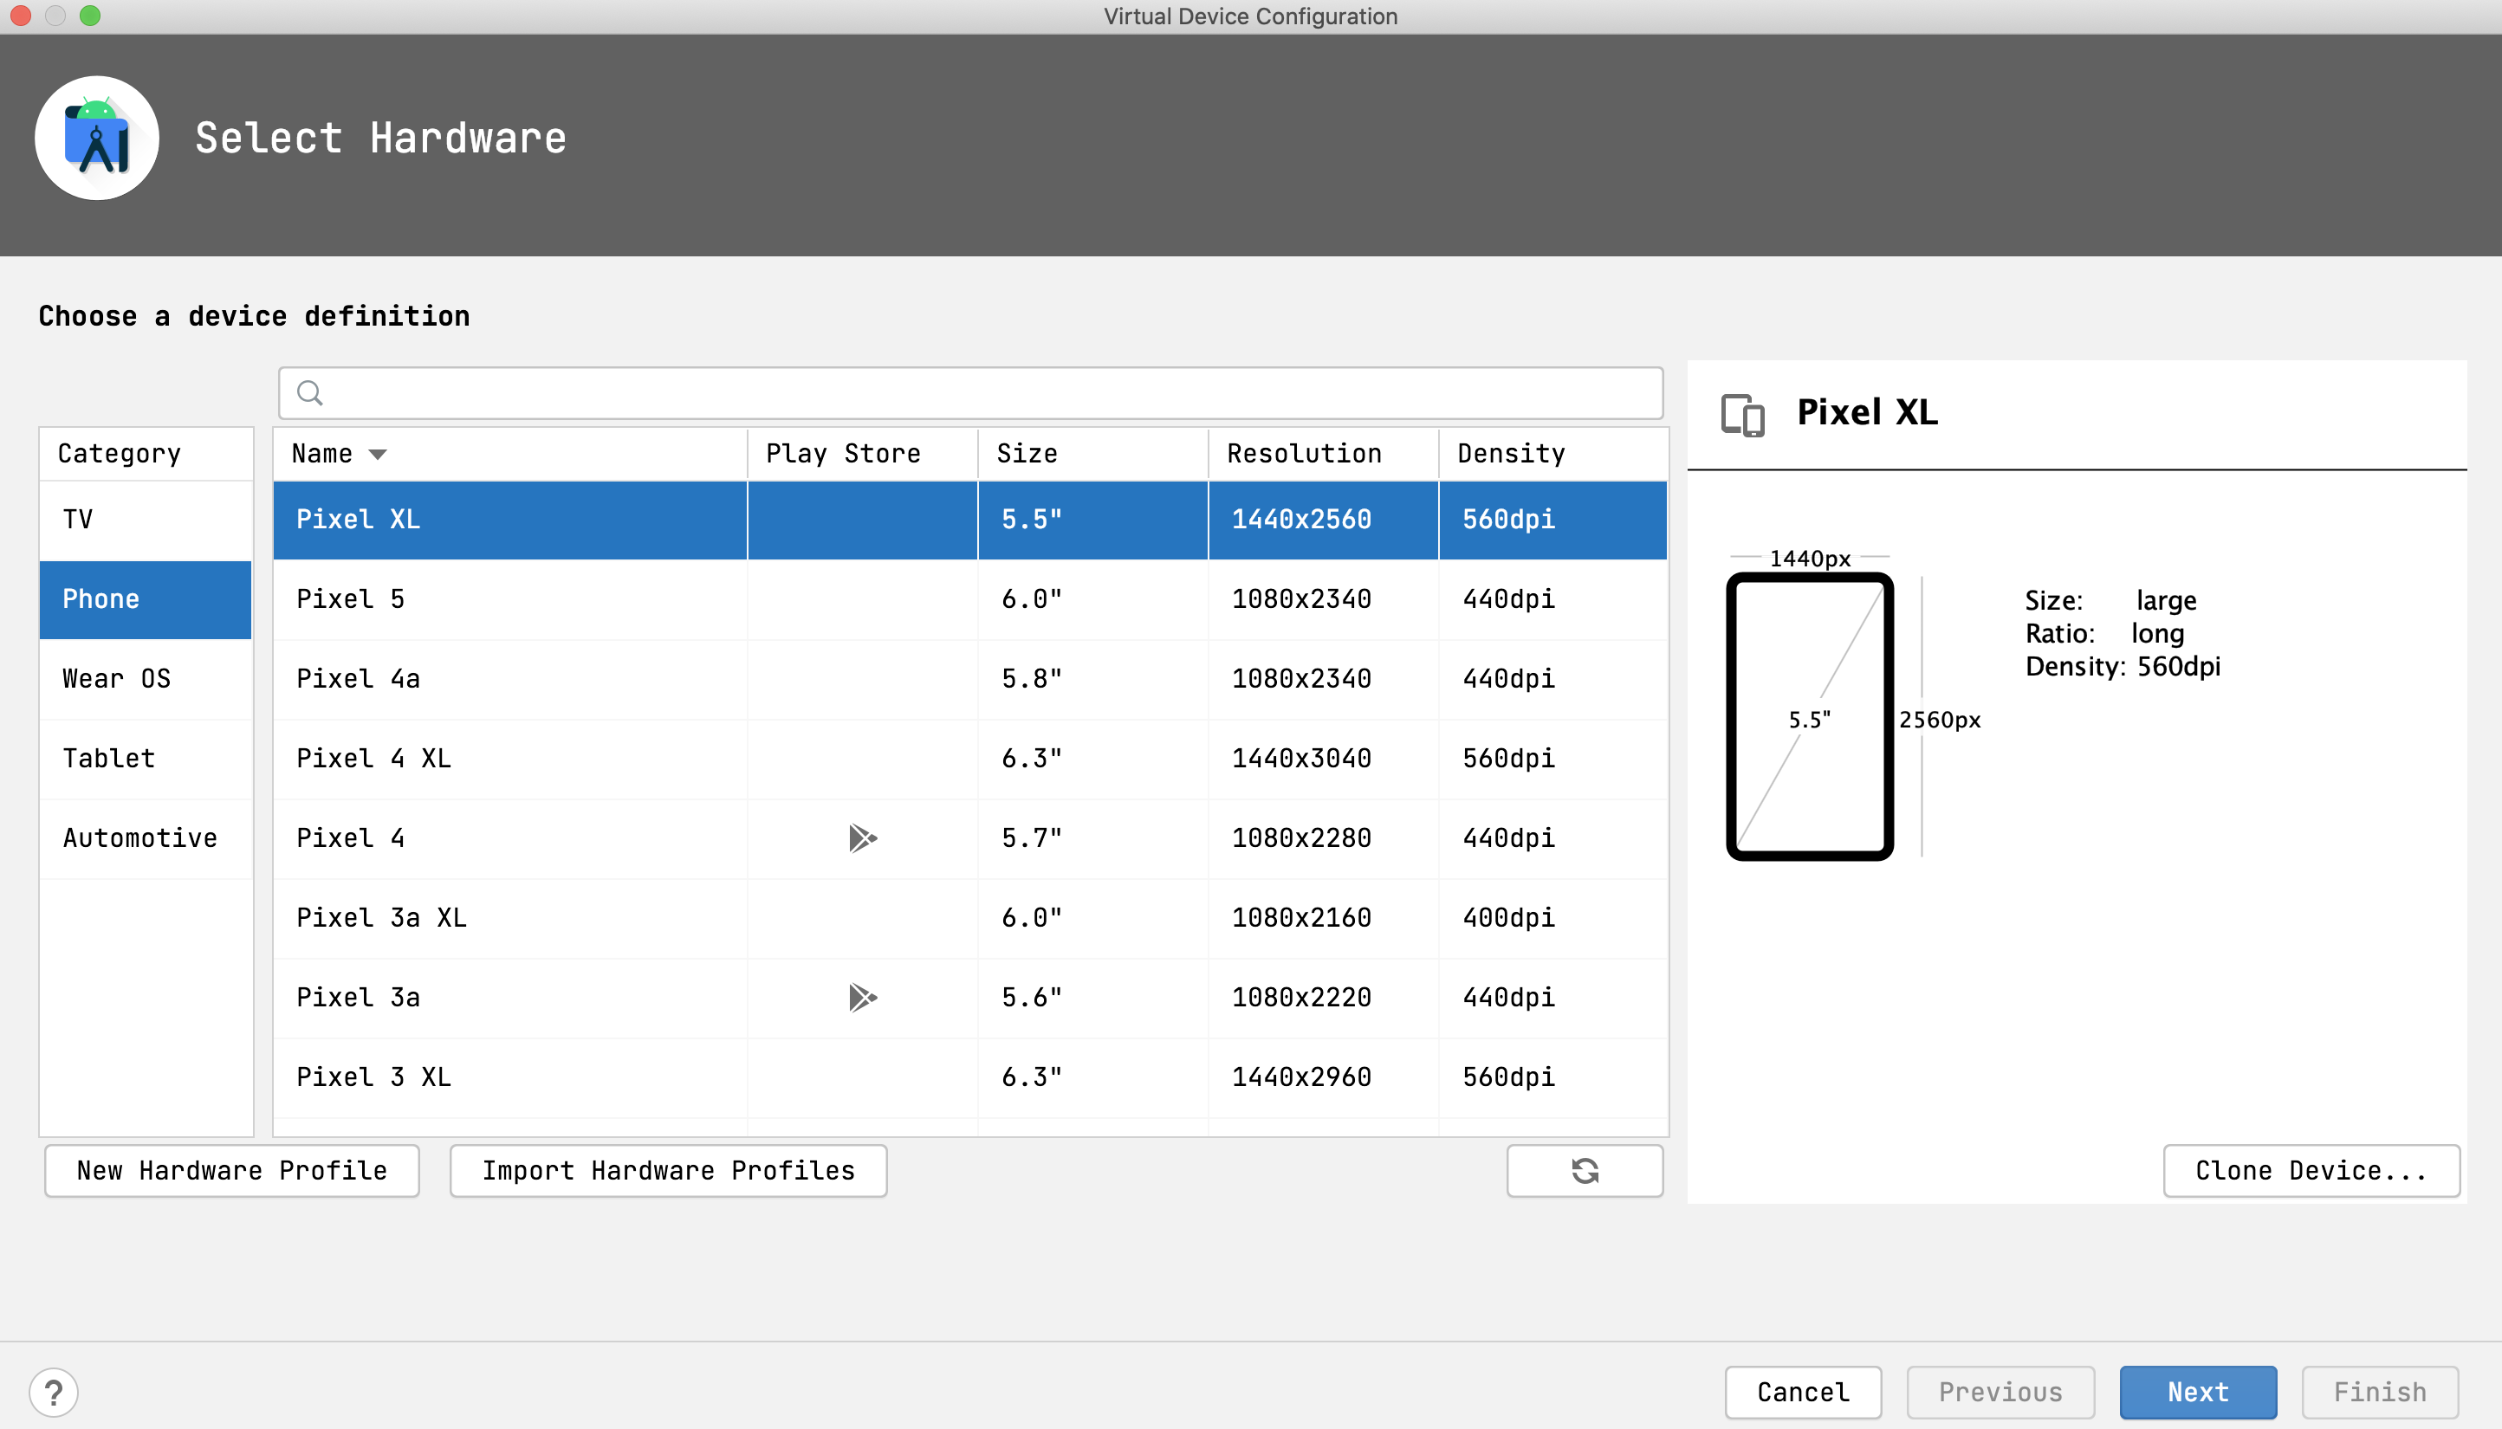This screenshot has width=2502, height=1429.
Task: Click the refresh device list icon button
Action: coord(1585,1170)
